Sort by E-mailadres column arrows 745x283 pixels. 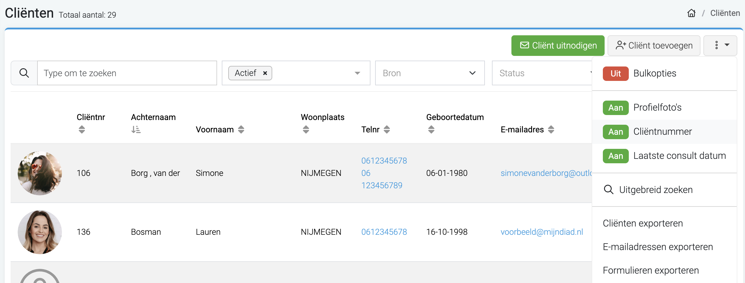coord(551,129)
